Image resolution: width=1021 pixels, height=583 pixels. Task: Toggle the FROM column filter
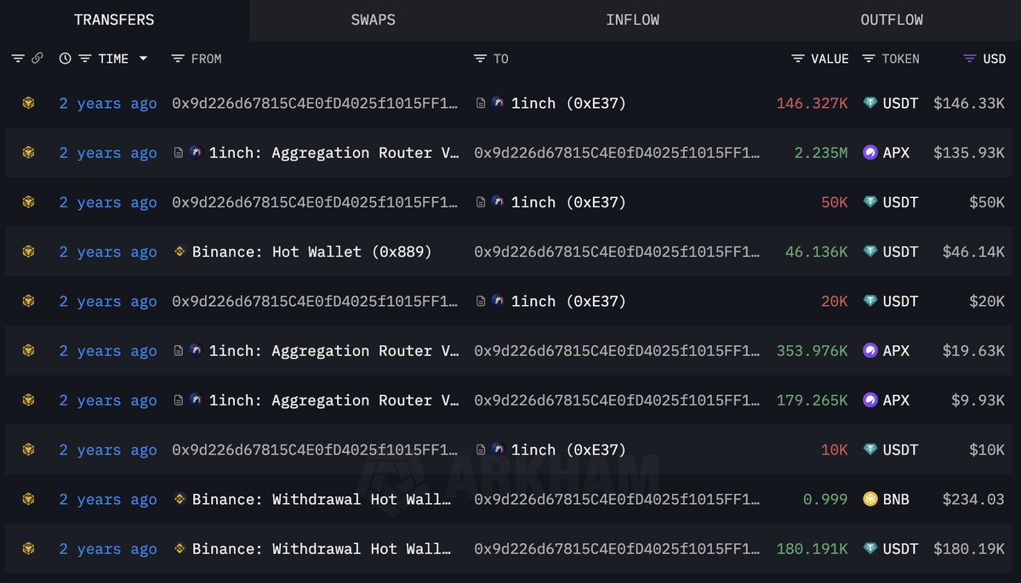177,59
